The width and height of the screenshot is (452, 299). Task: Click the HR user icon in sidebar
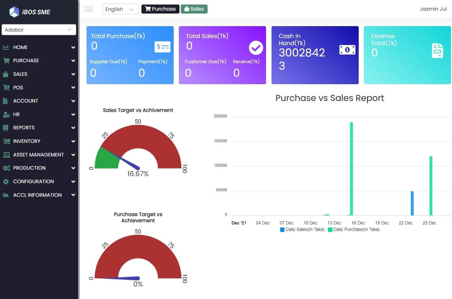coord(6,115)
